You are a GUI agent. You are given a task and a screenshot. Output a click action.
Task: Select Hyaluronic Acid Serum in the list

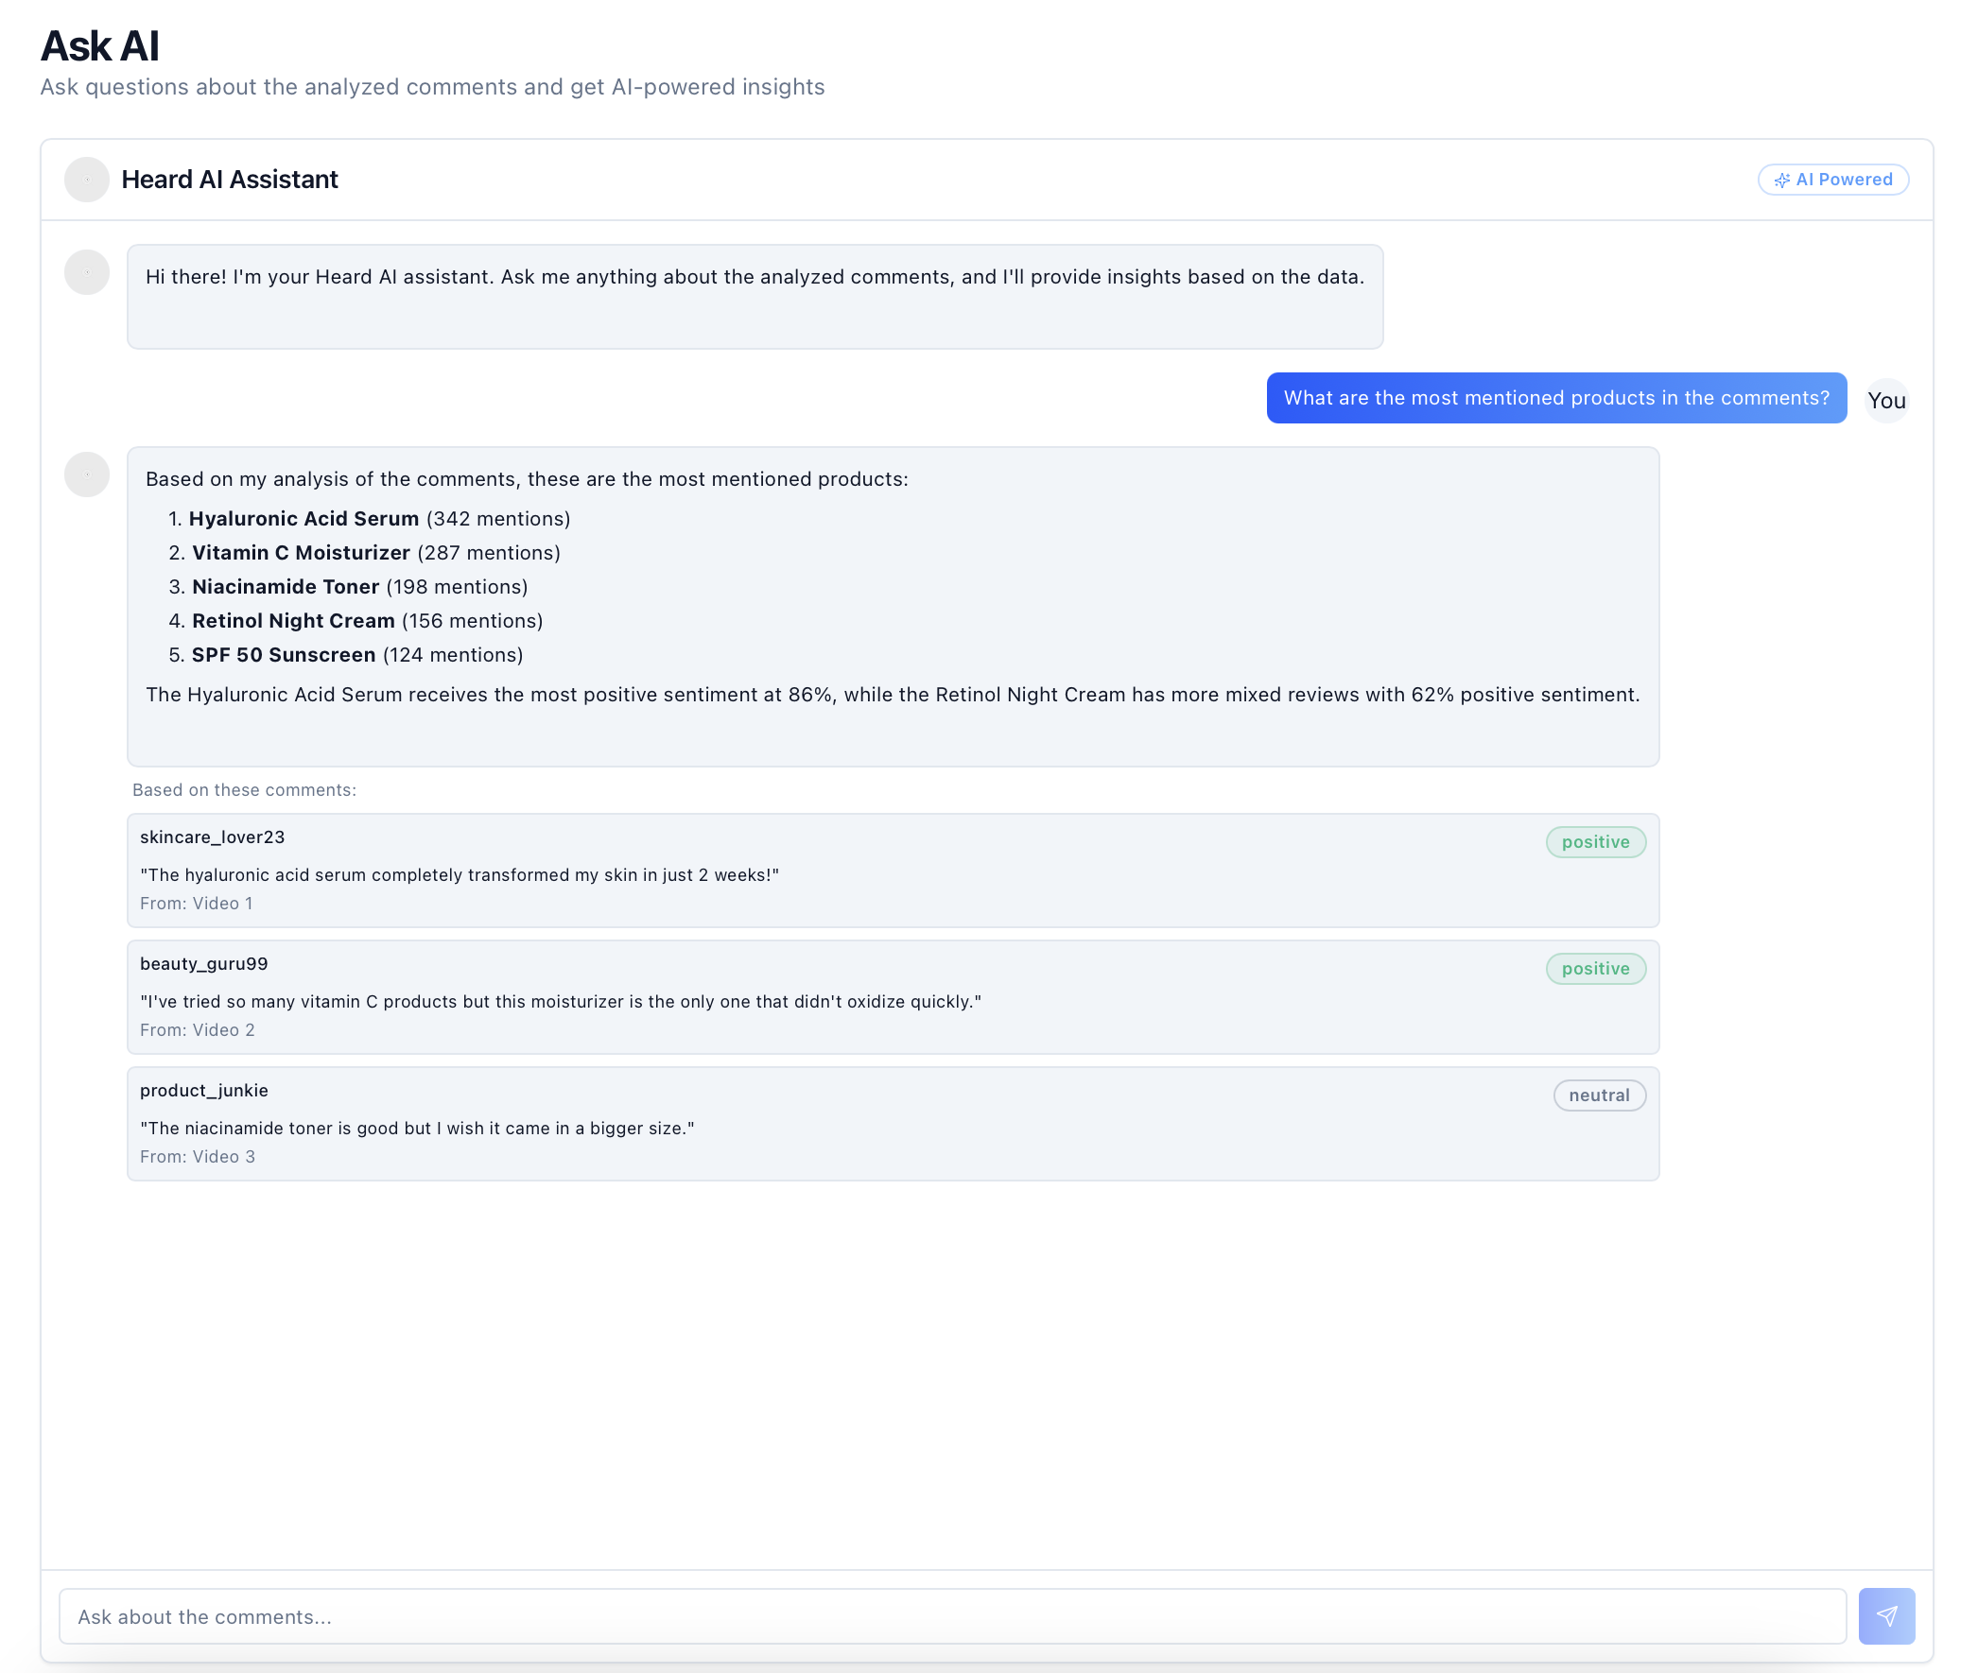coord(304,518)
